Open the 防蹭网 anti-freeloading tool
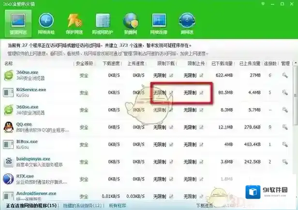 tap(131, 24)
